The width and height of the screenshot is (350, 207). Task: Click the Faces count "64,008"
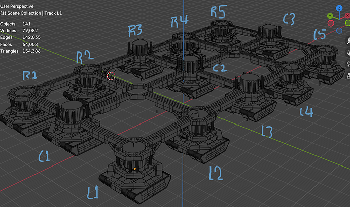click(30, 44)
